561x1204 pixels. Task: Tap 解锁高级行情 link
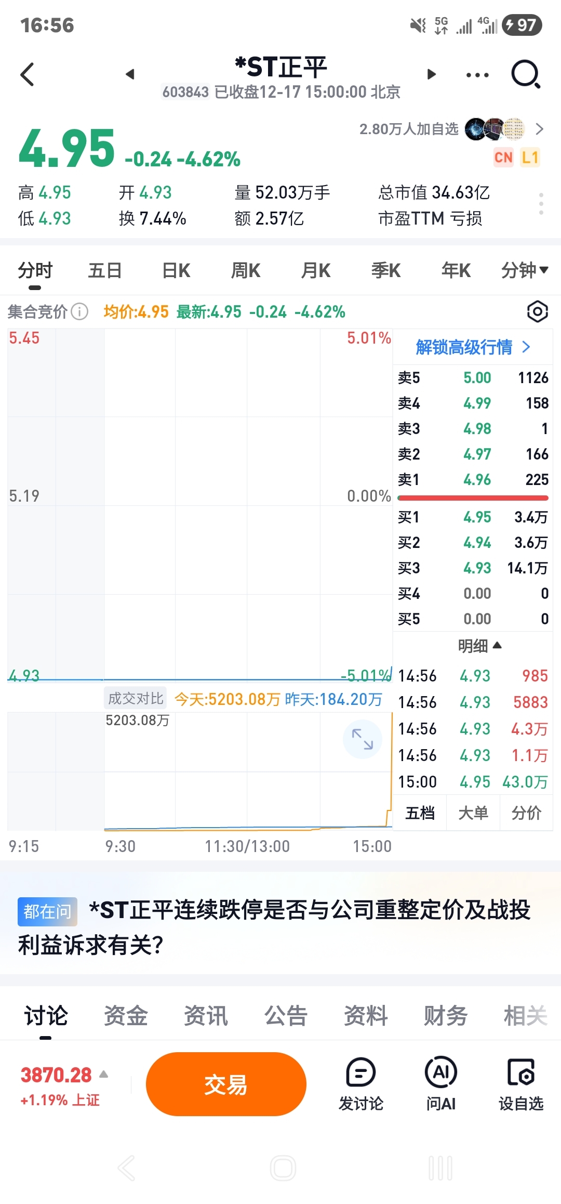click(x=473, y=347)
